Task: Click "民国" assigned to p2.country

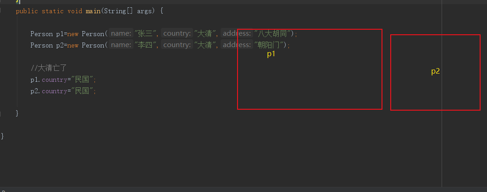Action: pos(82,91)
